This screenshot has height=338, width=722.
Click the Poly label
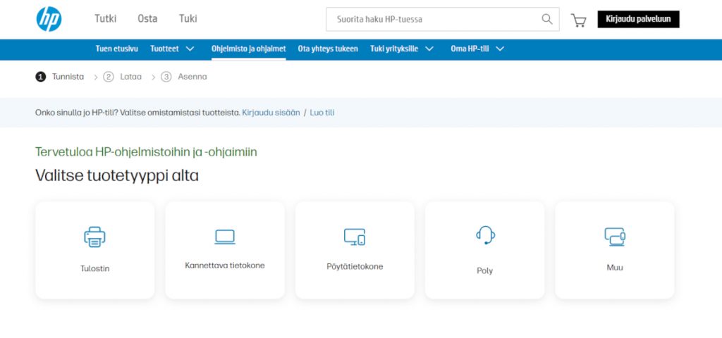(x=485, y=271)
